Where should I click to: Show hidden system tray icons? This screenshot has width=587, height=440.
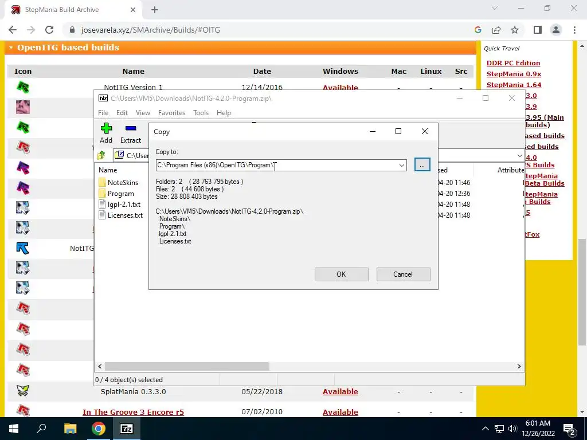pyautogui.click(x=485, y=429)
